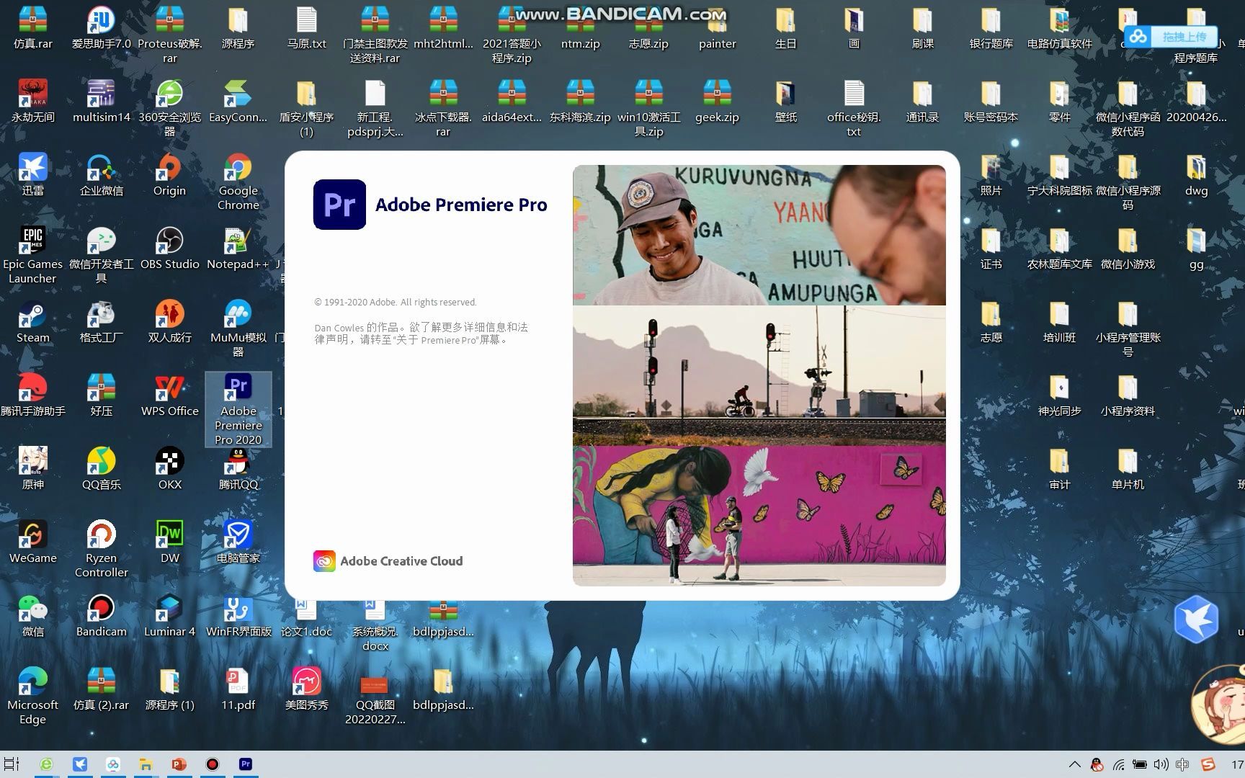1245x778 pixels.
Task: Open the WPS Office shortcut
Action: click(x=170, y=395)
